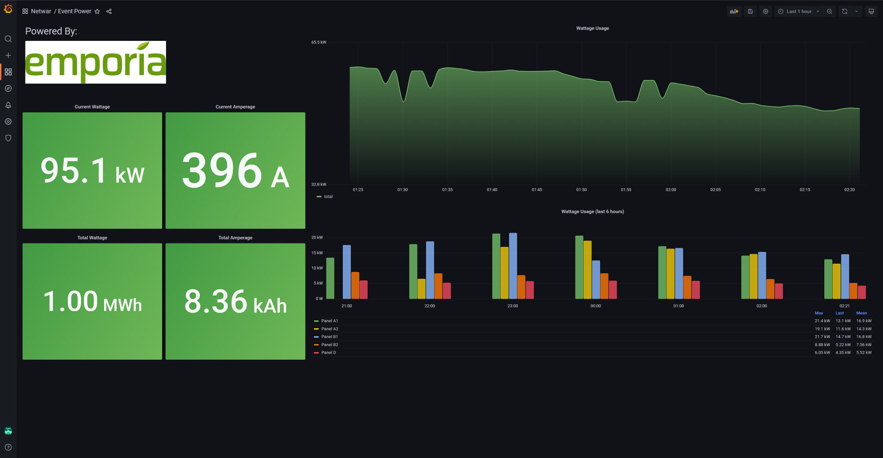Click Panel B1 blue color swatch in legend
883x458 pixels.
point(316,337)
